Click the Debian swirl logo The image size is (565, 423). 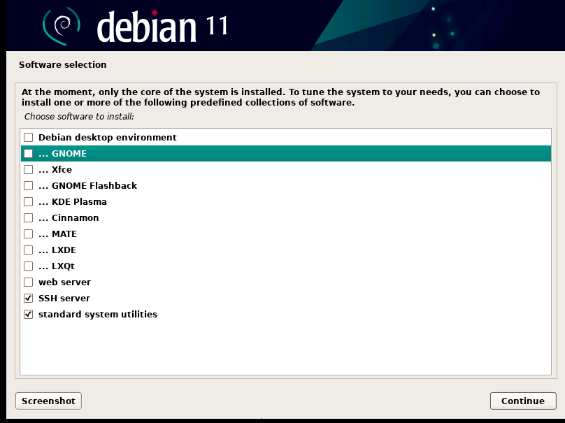[x=62, y=26]
